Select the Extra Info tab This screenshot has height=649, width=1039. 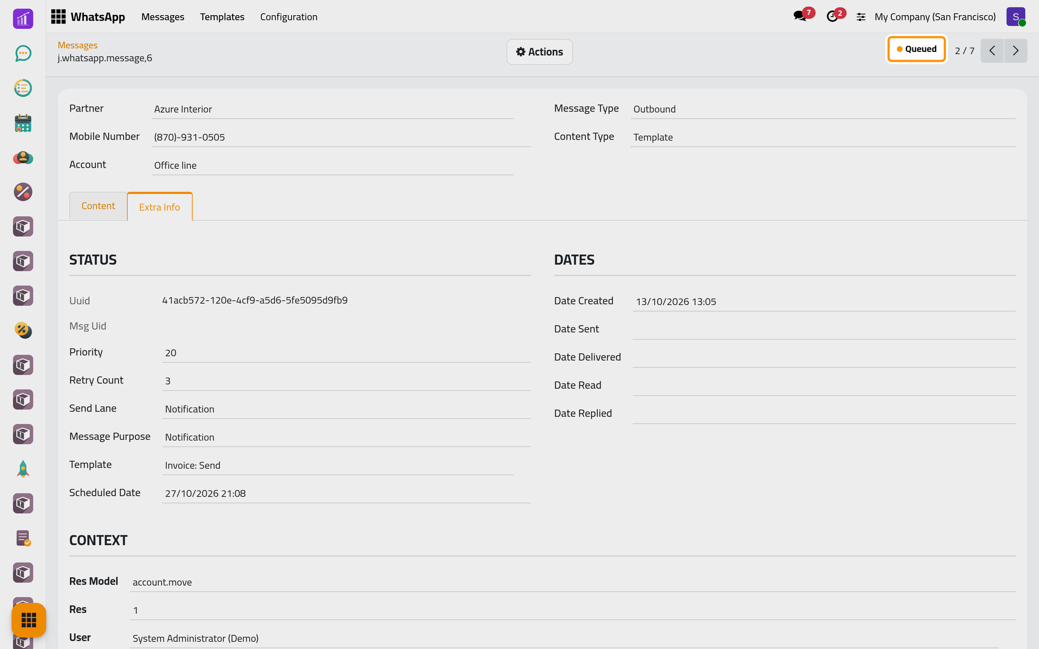pos(160,207)
